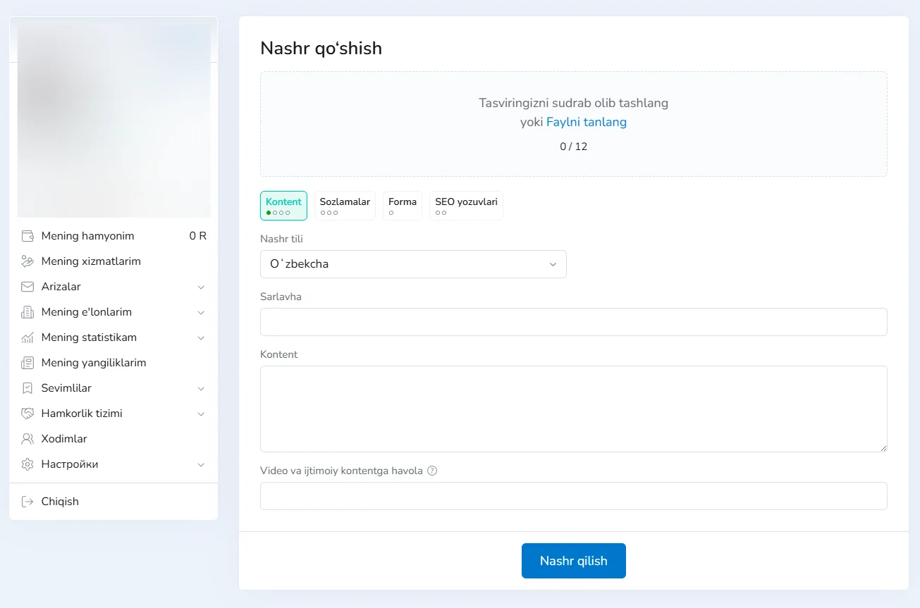The image size is (920, 608).
Task: Switch to the Sozlamalar tab
Action: (x=345, y=205)
